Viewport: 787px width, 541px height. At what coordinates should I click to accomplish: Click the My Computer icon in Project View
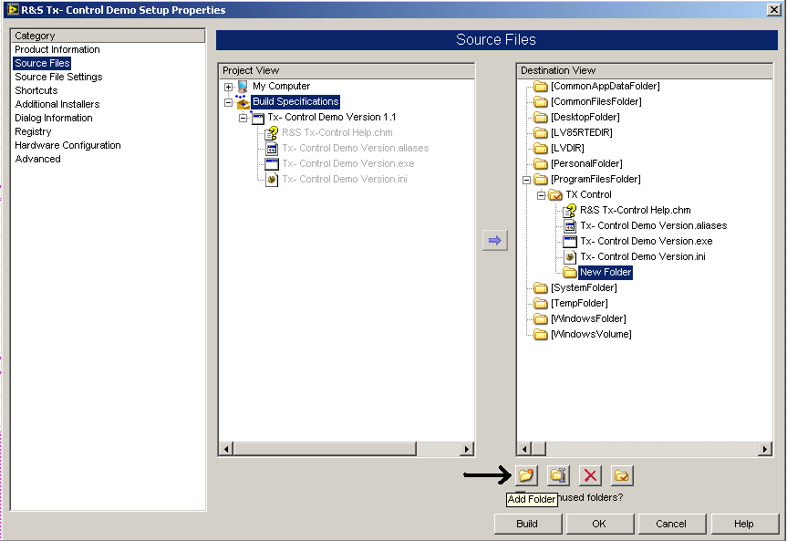(243, 87)
